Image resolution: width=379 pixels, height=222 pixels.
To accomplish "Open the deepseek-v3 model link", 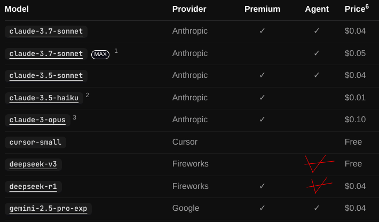I will click(33, 164).
